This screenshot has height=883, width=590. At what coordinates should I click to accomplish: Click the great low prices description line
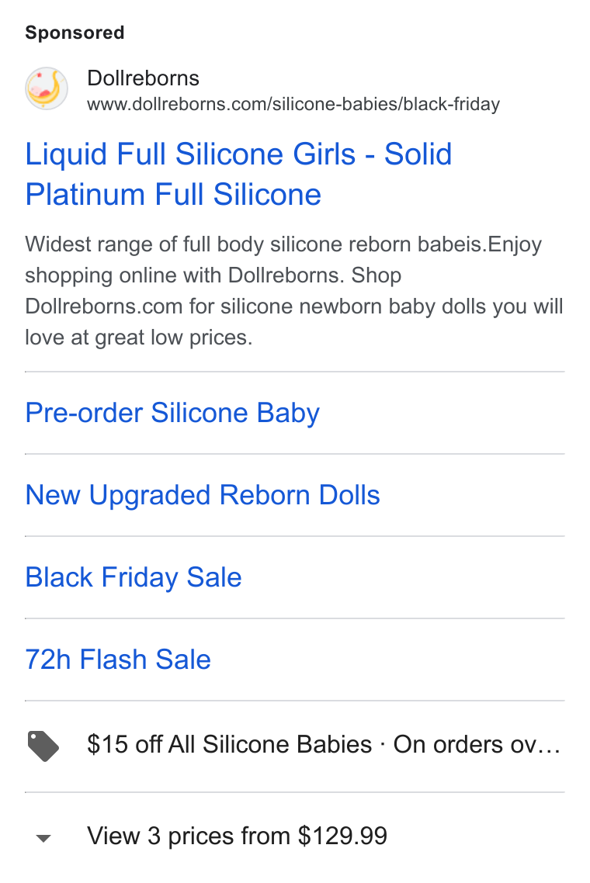coord(139,338)
